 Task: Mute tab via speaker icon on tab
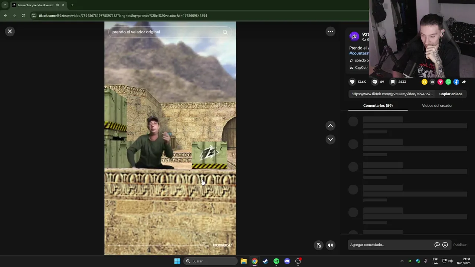pyautogui.click(x=57, y=5)
